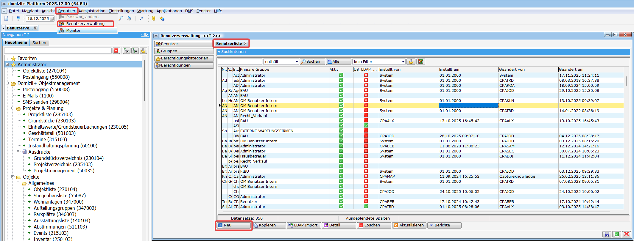Click the LDAP Import button
Image resolution: width=634 pixels, height=241 pixels.
303,225
